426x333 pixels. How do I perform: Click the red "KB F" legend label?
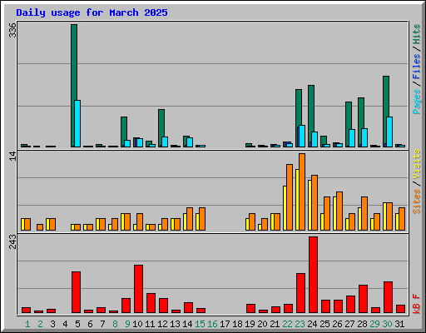[x=417, y=304]
